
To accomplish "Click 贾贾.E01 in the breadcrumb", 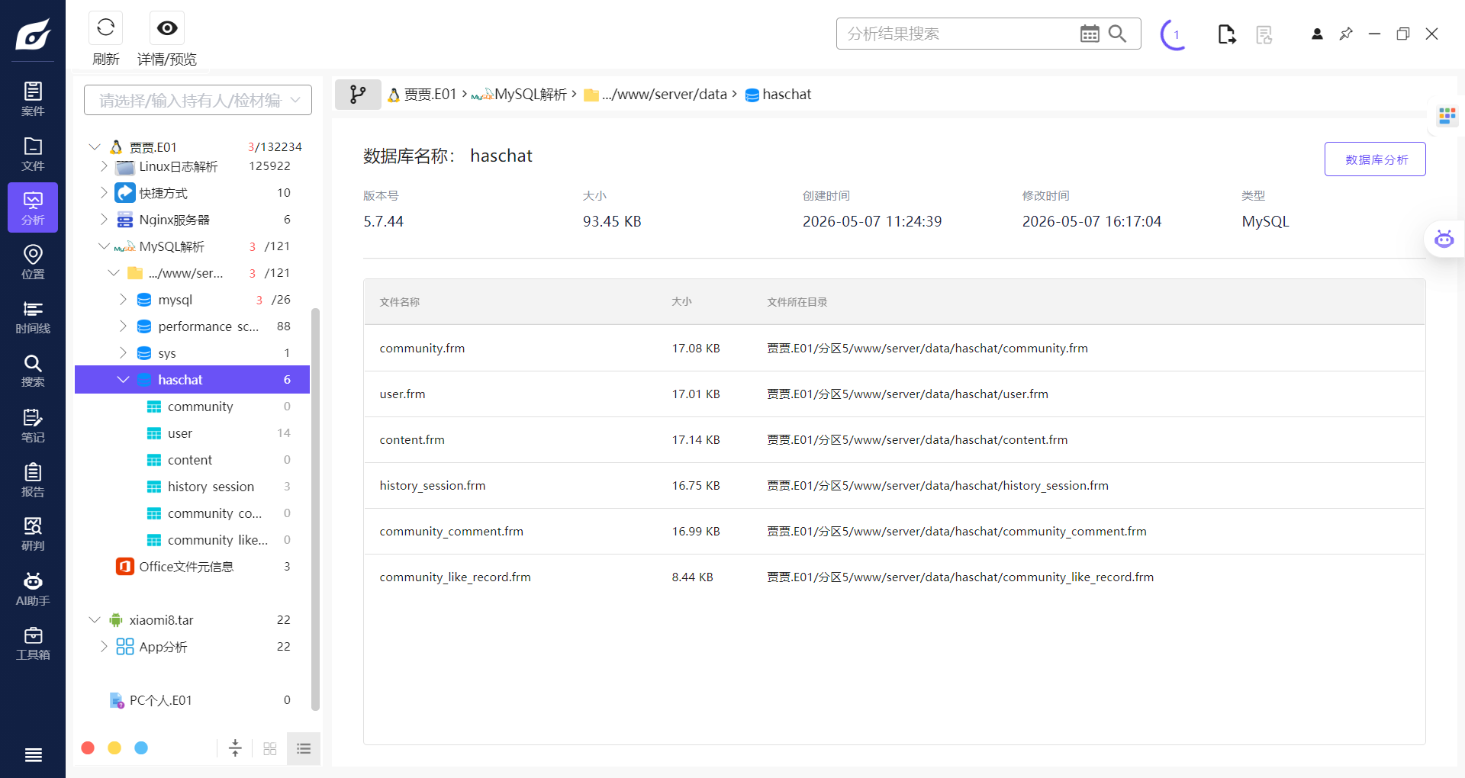I will tap(422, 95).
